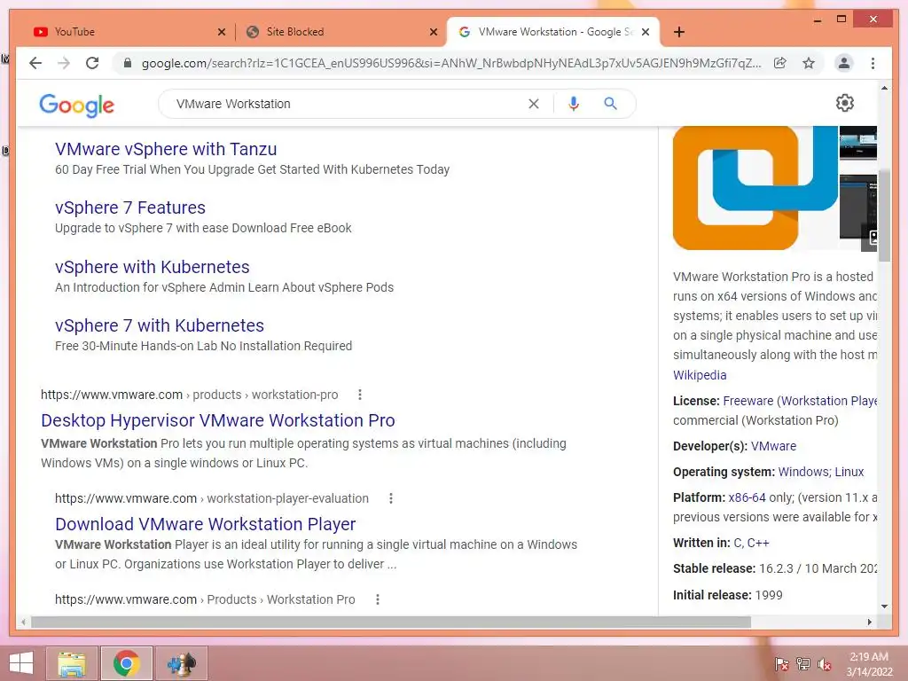Image resolution: width=908 pixels, height=681 pixels.
Task: Clear the search box with the X icon
Action: tap(533, 104)
